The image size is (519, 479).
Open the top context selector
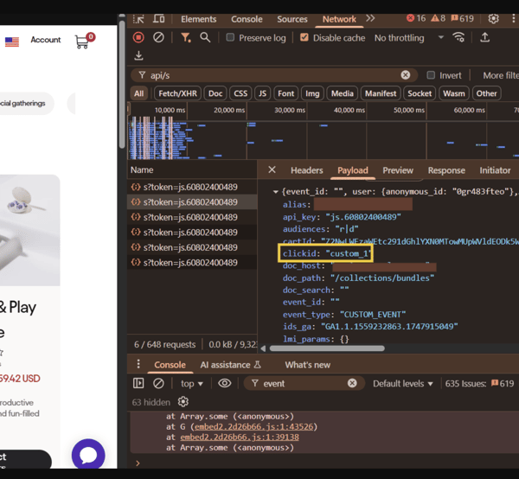click(x=192, y=384)
